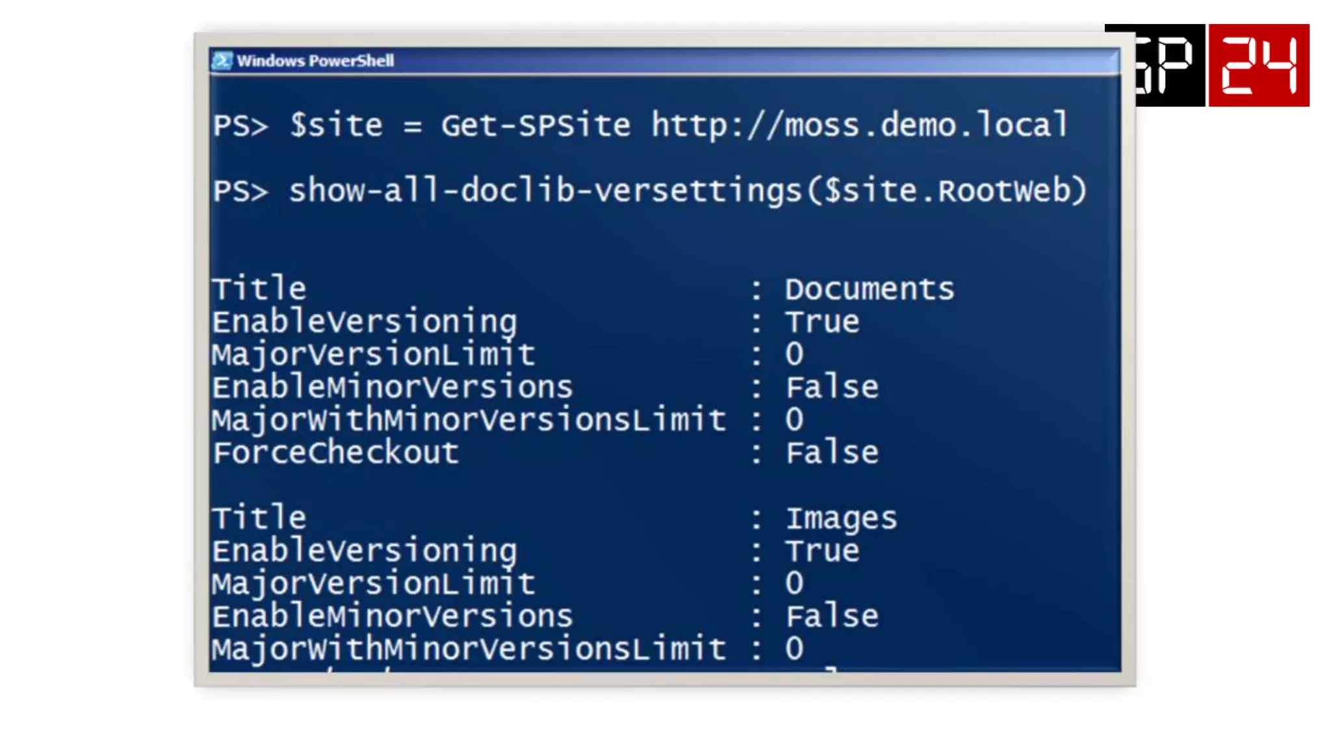Click the second PS> prompt
Image resolution: width=1331 pixels, height=749 pixels.
(x=240, y=191)
